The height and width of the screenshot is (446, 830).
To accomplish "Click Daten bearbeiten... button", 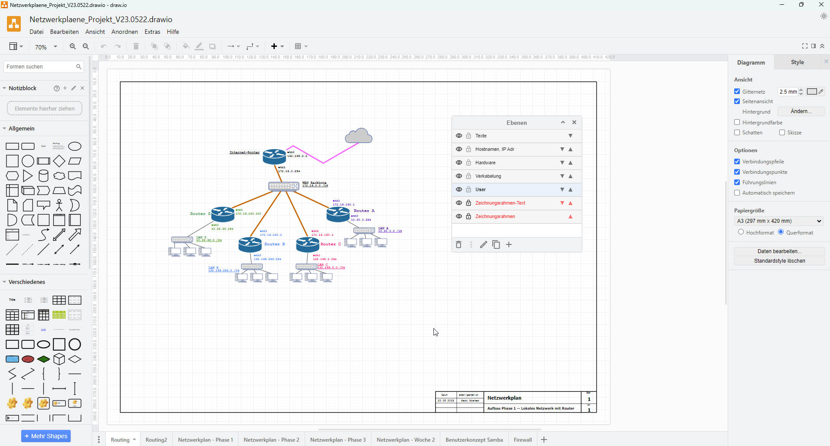I will point(779,251).
